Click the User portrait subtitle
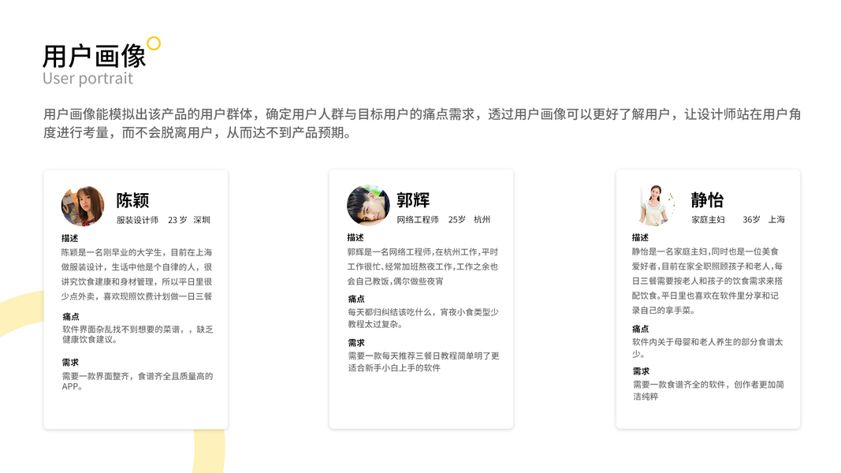Screen dimensions: 841x473 pos(87,78)
